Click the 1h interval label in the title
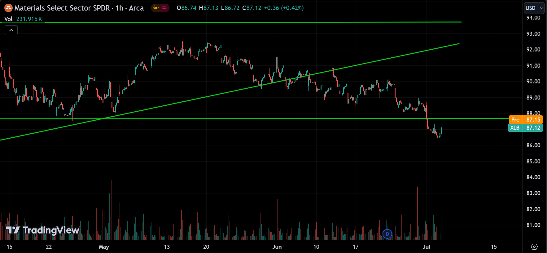This screenshot has width=547, height=253. tap(120, 8)
